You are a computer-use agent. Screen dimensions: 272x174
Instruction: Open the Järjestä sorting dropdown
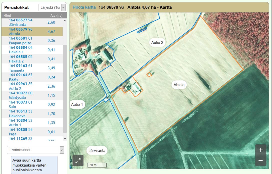(x=52, y=7)
